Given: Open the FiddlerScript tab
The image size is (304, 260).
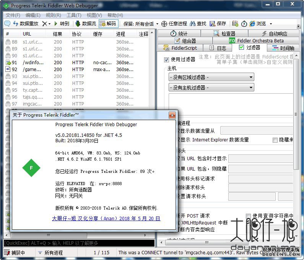Looking at the screenshot, I should pos(180,48).
